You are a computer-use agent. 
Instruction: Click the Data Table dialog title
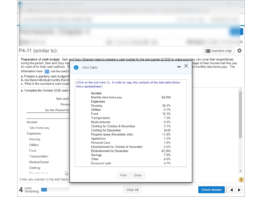point(90,67)
